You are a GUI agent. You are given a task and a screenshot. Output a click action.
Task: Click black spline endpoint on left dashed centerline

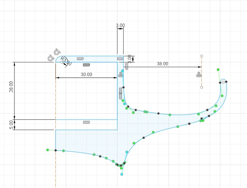(55, 150)
